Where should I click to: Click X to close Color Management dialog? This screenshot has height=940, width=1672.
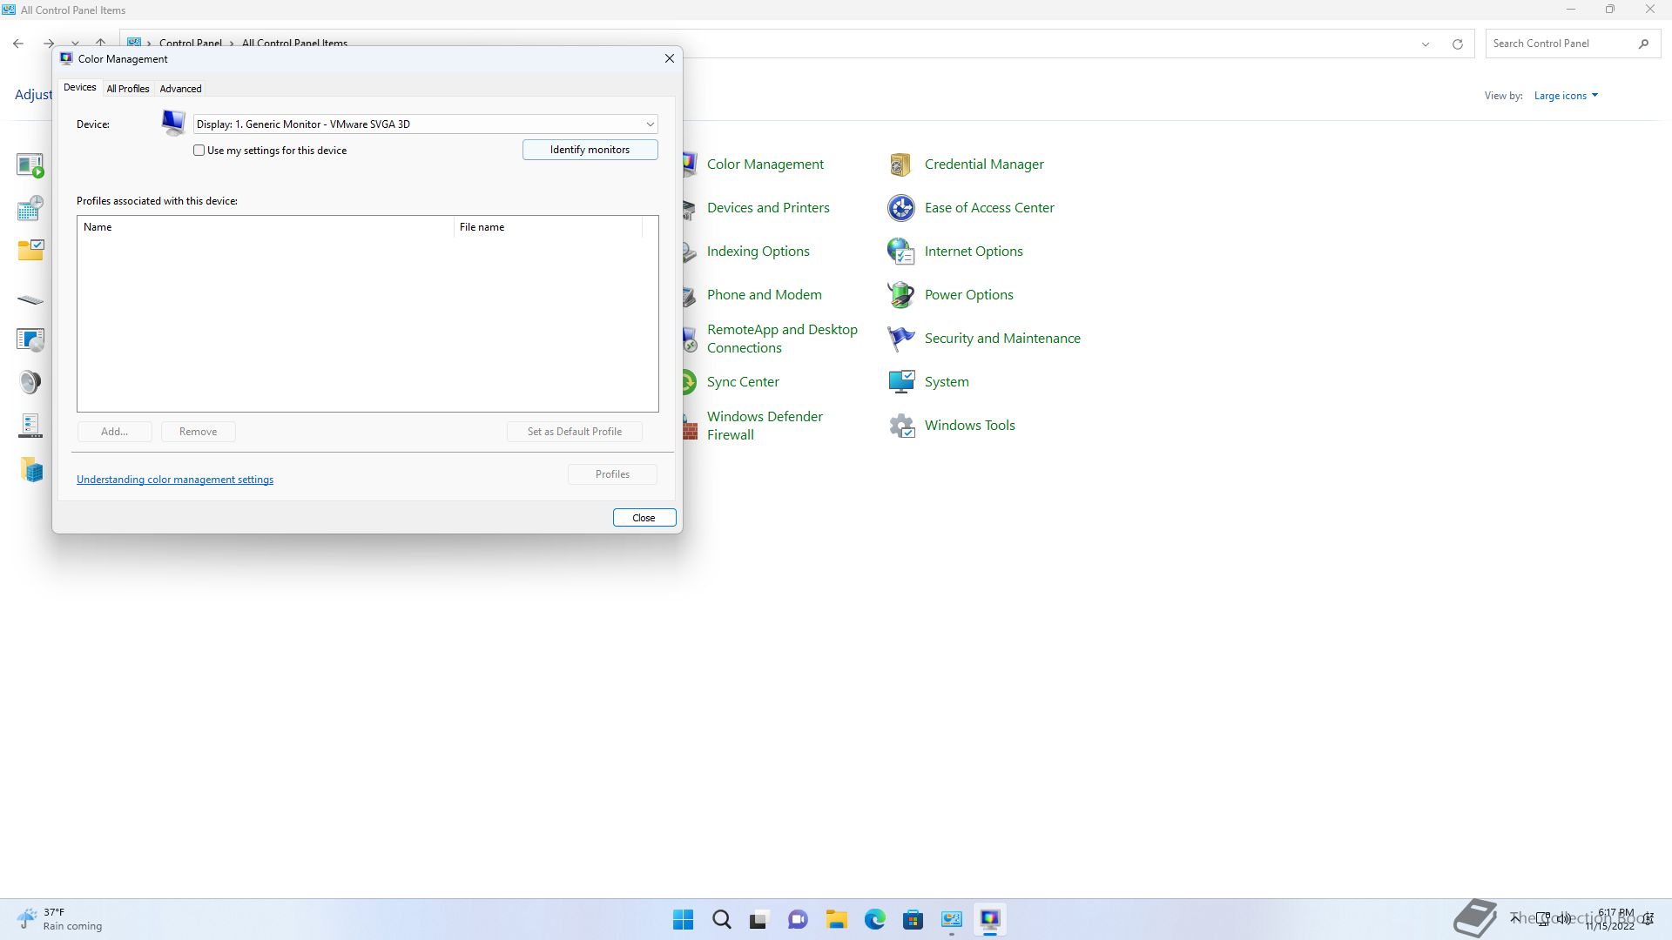tap(669, 58)
